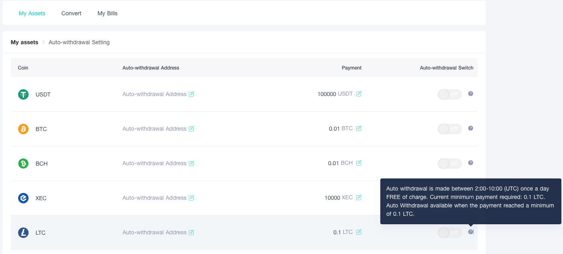Image resolution: width=563 pixels, height=254 pixels.
Task: Go back to My assets breadcrumb
Action: click(25, 42)
